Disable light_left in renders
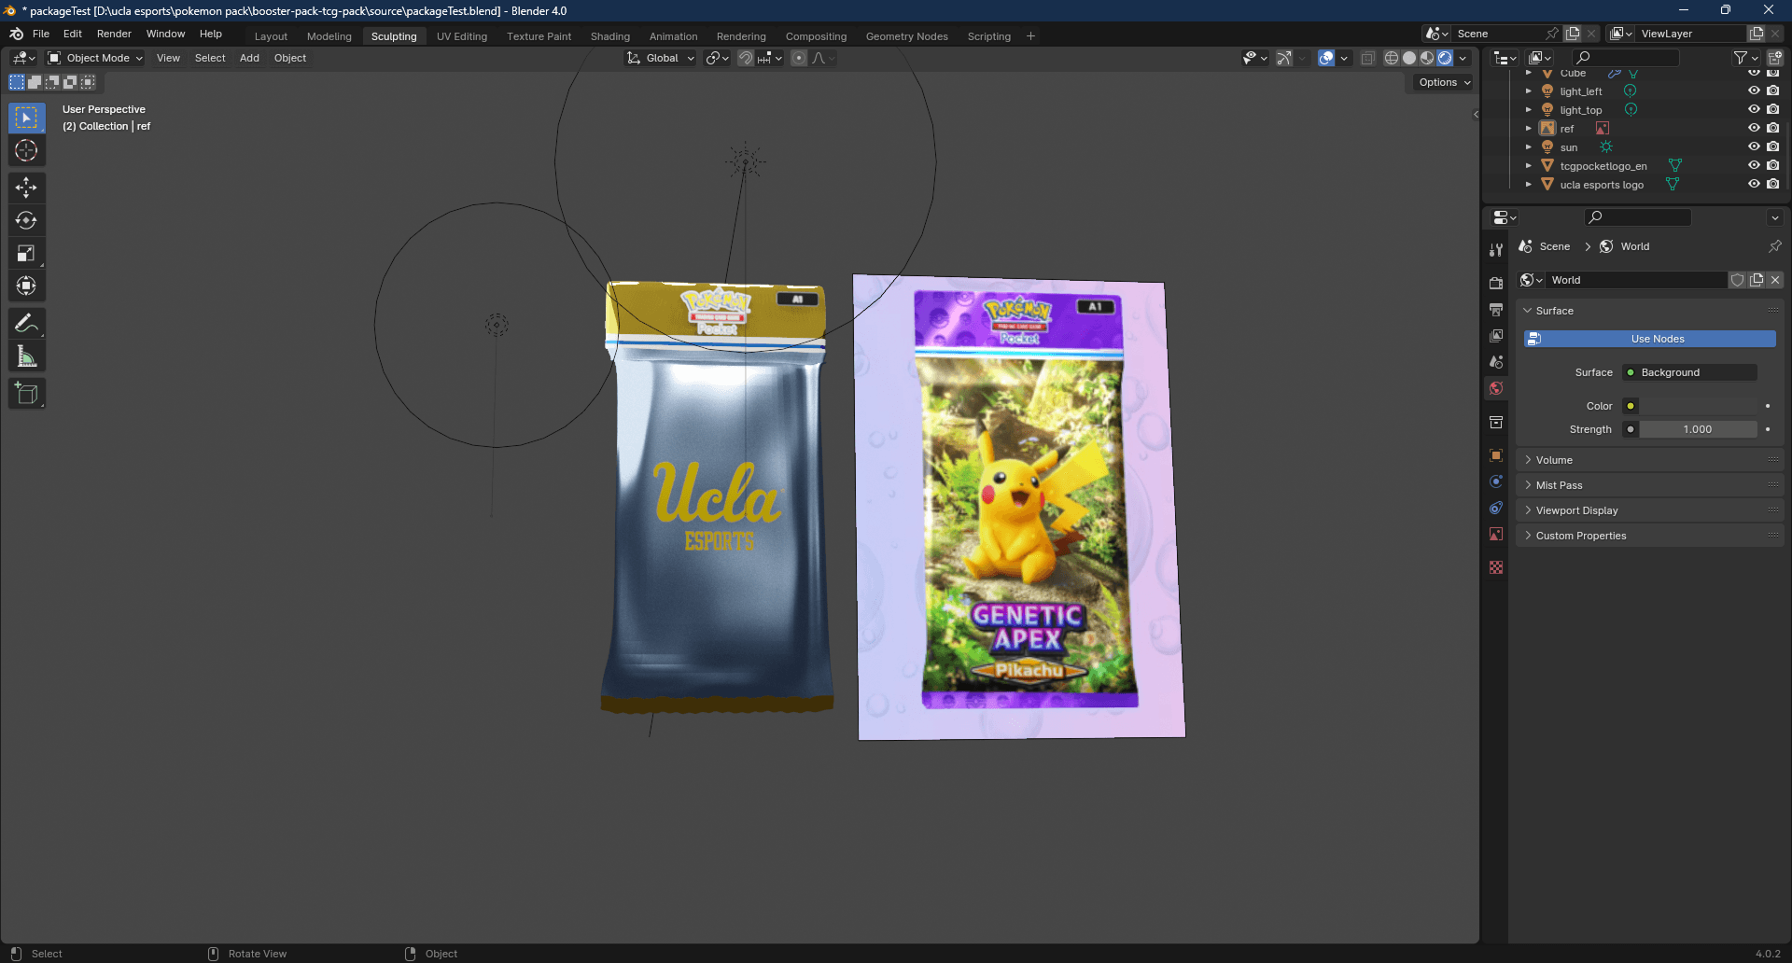 point(1772,91)
